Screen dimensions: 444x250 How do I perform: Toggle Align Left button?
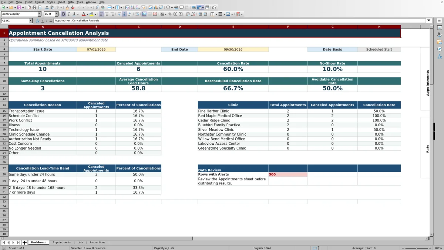(x=101, y=14)
